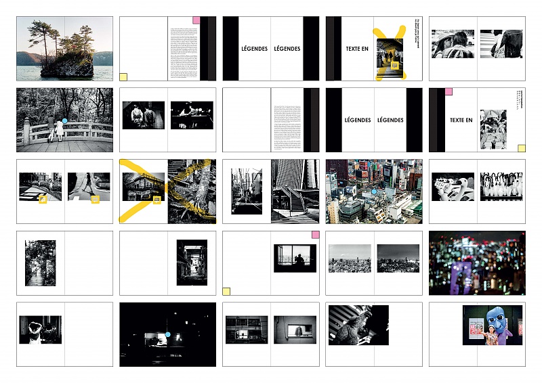Select the black-and-white garden path portrait photo
Screen dimensions: 542x383
point(41,263)
